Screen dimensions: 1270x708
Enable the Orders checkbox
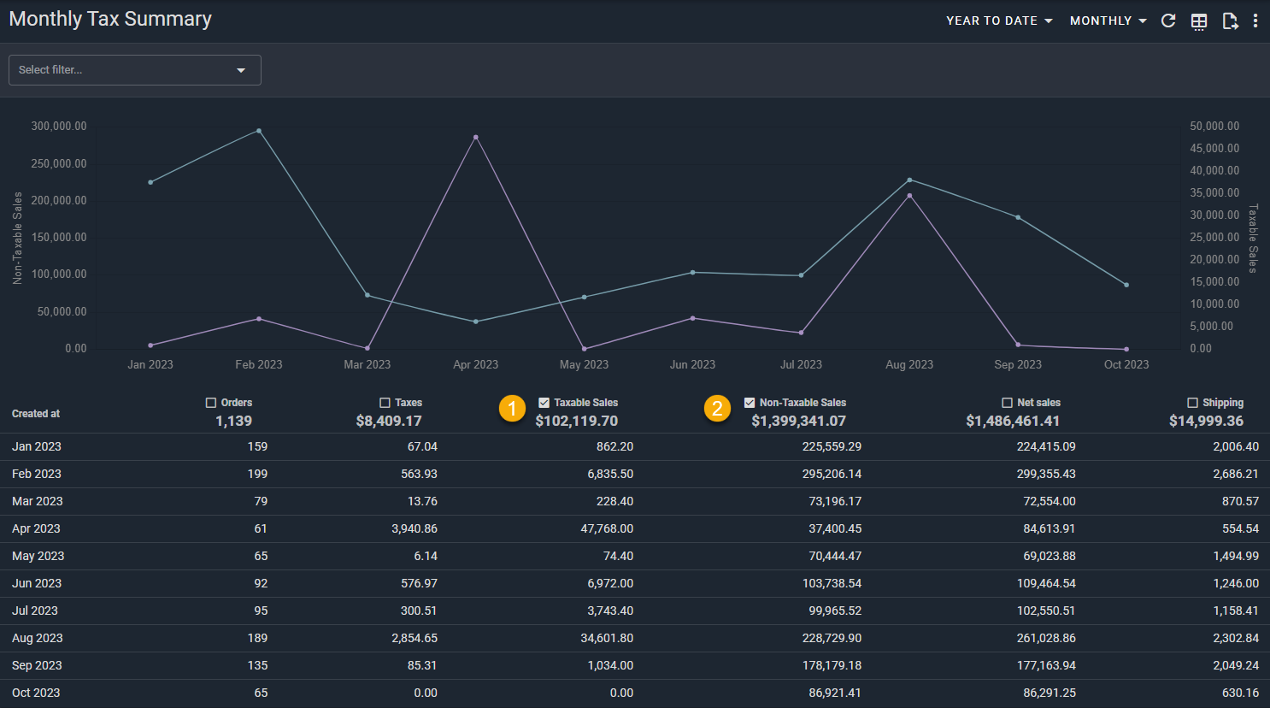click(211, 403)
